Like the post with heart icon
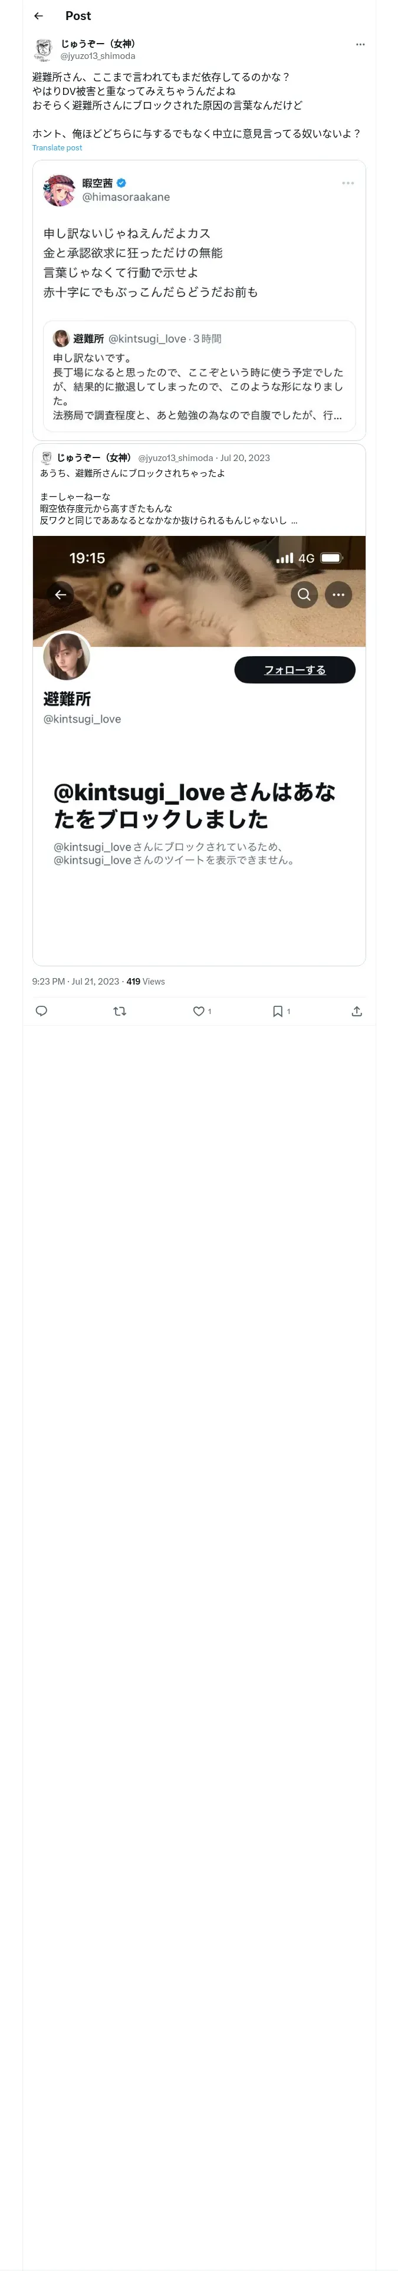Image resolution: width=398 pixels, height=2271 pixels. tap(199, 1011)
